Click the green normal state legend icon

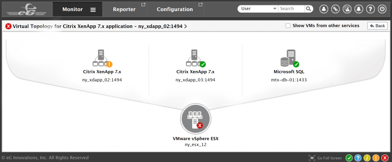349,158
